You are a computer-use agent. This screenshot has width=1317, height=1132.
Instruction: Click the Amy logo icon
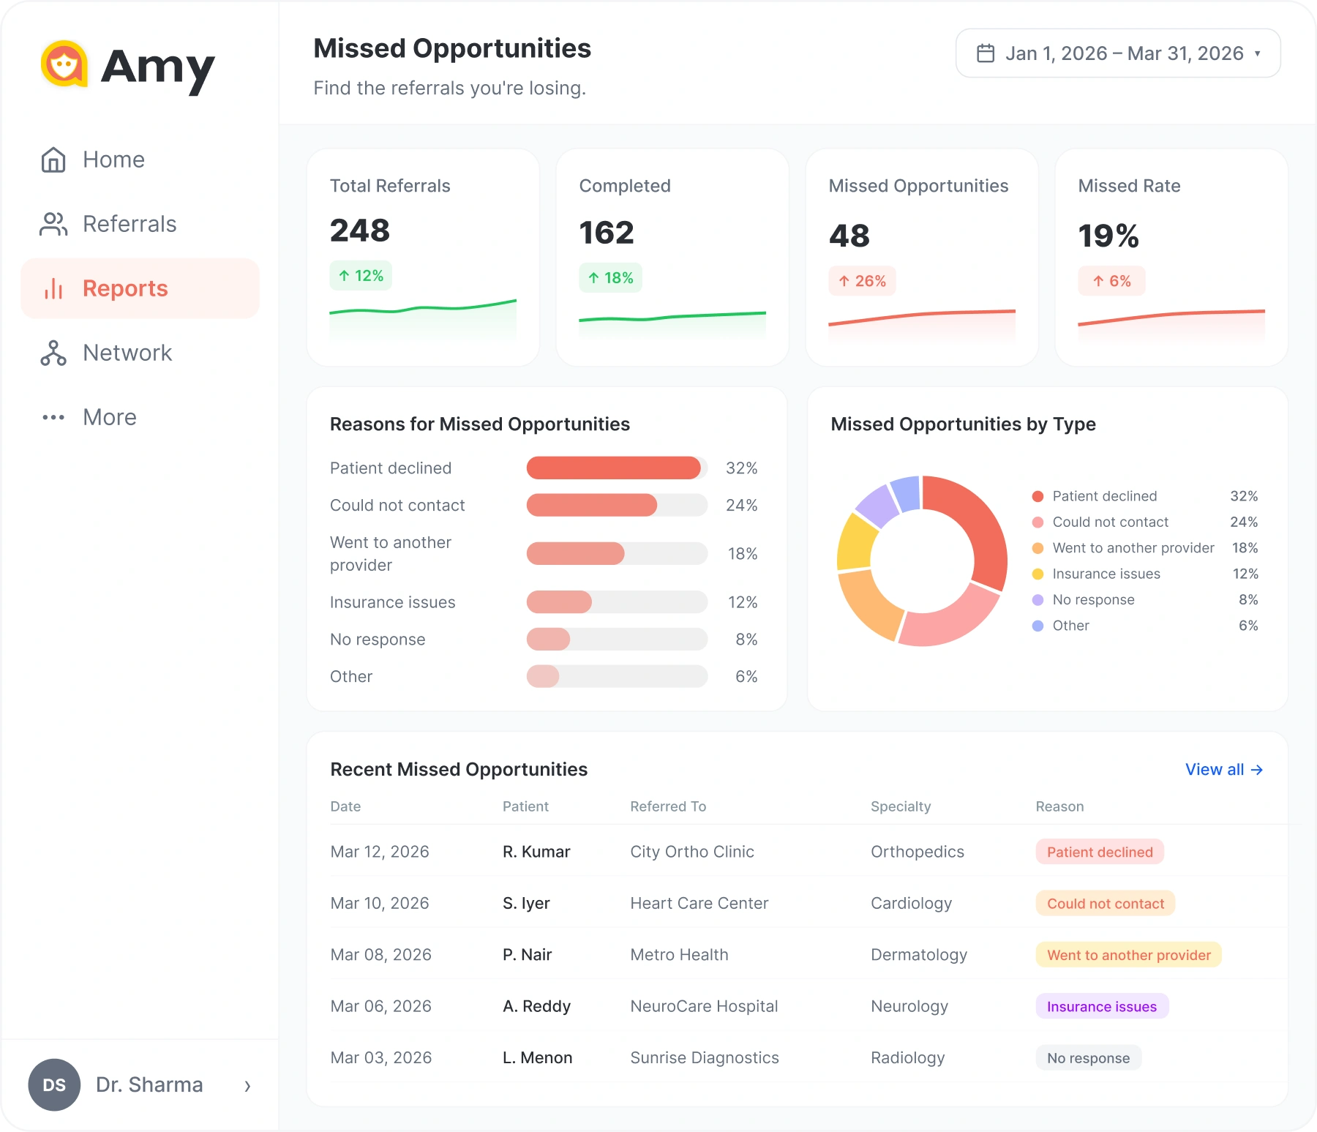64,64
